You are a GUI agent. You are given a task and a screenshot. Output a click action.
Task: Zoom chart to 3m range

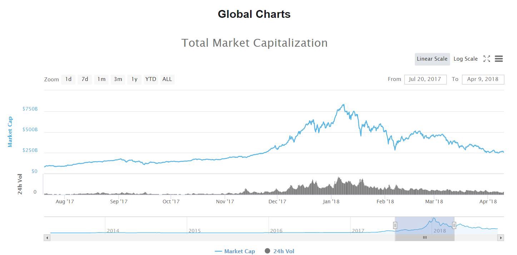(x=118, y=79)
